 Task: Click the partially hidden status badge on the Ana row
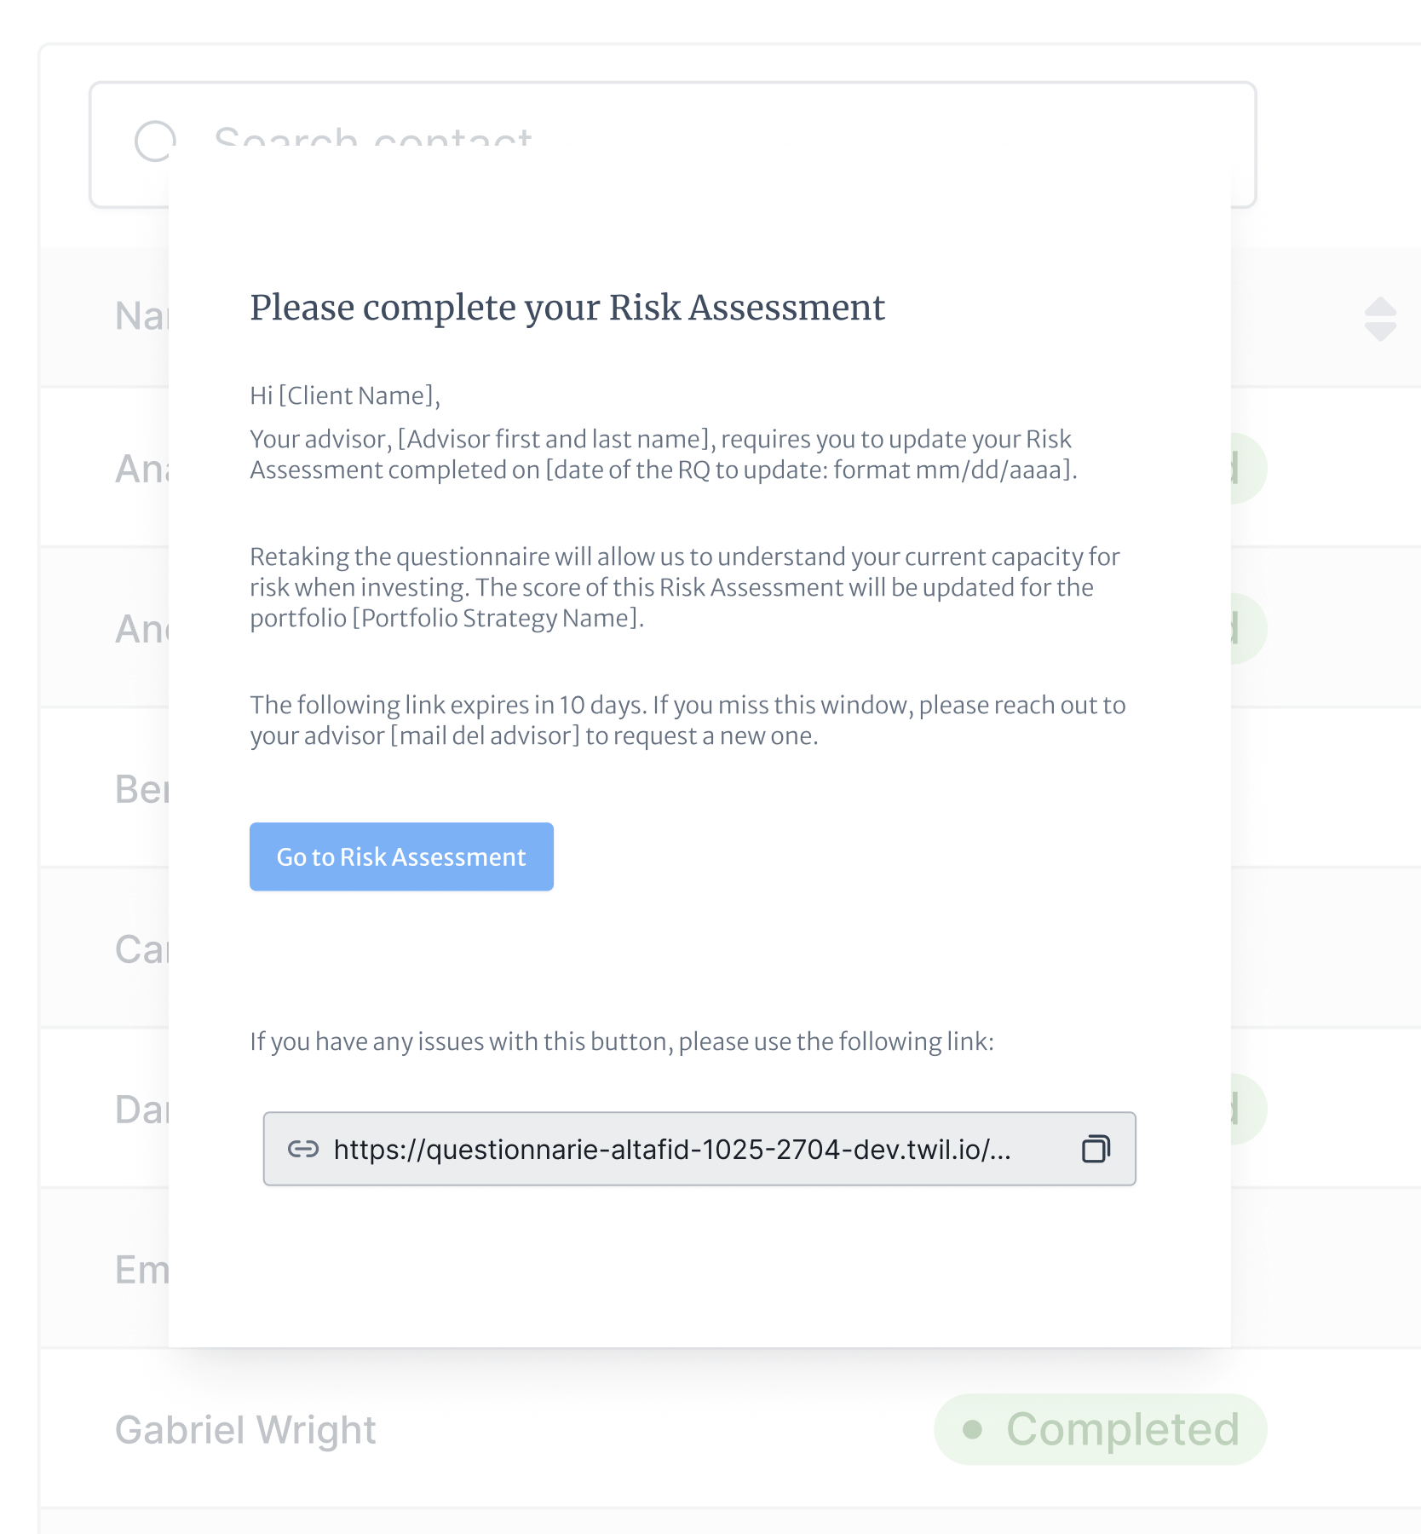tap(1249, 468)
